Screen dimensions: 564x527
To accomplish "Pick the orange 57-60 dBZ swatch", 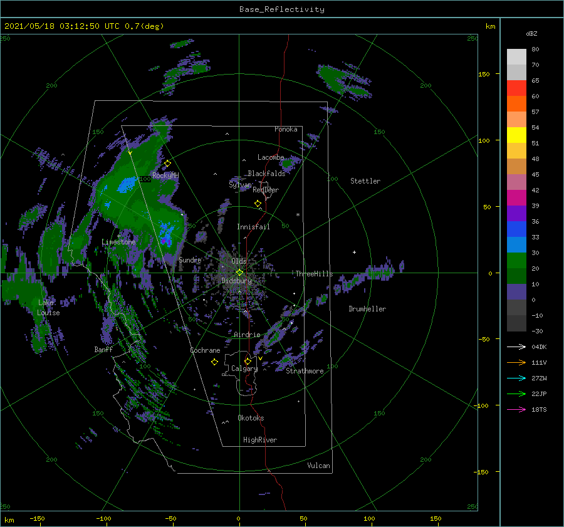I will pyautogui.click(x=516, y=103).
